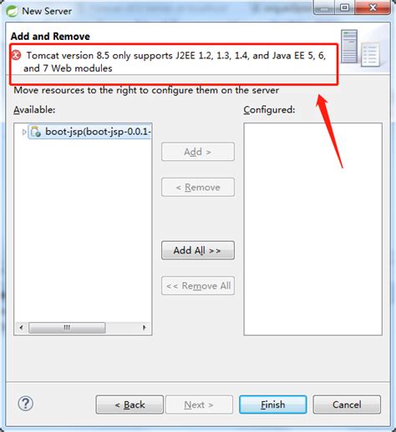
Task: Click the Available list scrollbar thumb
Action: (67, 328)
